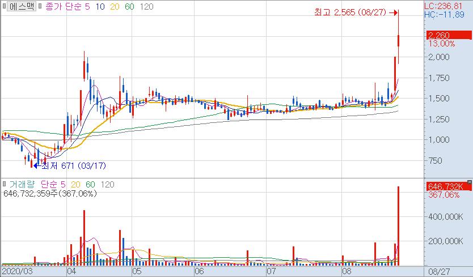Click the 06 month axis label
Viewport: 473px width, 277px height.
click(x=199, y=271)
